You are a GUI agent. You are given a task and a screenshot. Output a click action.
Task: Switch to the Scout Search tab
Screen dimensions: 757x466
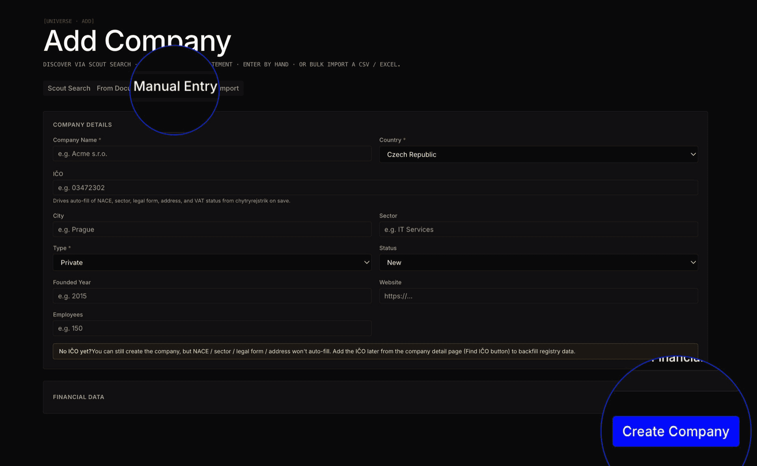pos(69,88)
